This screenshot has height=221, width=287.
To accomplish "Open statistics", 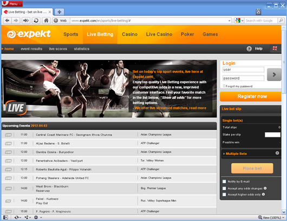I will click(x=82, y=49).
